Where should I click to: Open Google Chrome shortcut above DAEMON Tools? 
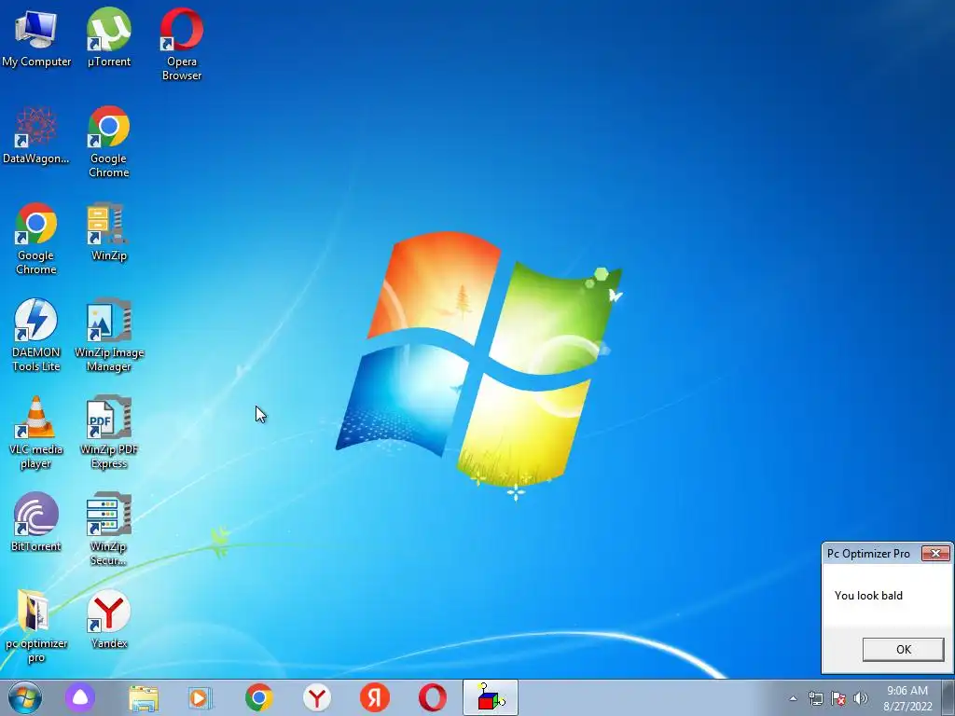(x=36, y=239)
